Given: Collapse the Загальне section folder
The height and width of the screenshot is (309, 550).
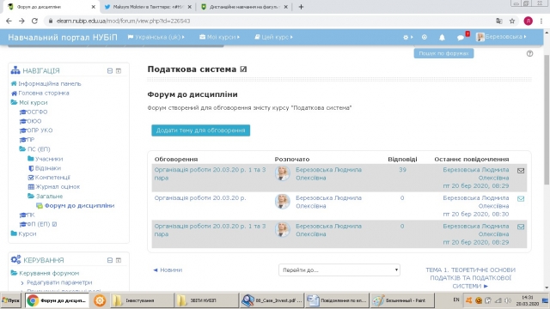Looking at the screenshot, I should click(49, 197).
